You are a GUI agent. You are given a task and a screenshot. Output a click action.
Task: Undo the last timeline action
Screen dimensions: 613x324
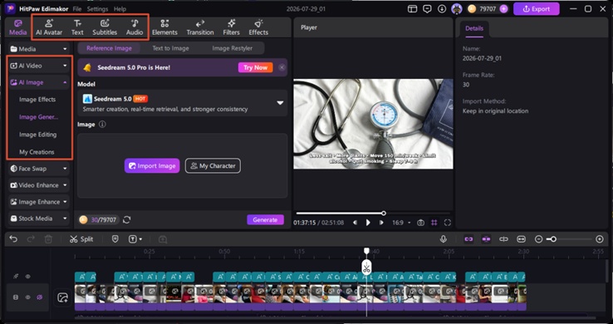pyautogui.click(x=13, y=238)
